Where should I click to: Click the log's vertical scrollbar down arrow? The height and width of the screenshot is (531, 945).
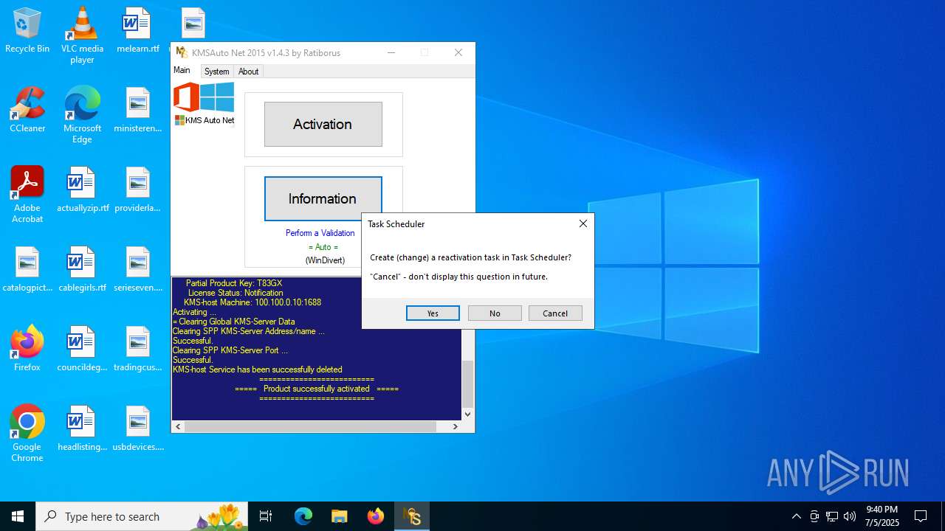pos(467,414)
